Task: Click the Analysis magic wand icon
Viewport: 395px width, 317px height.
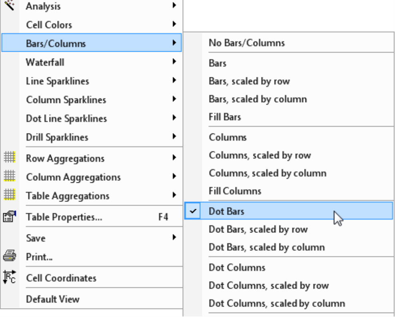Action: pos(10,5)
